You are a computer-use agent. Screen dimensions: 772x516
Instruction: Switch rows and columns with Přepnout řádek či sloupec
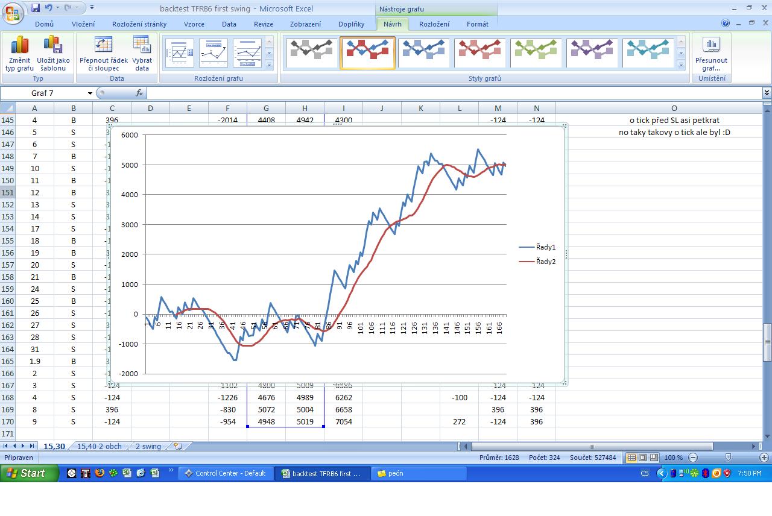pyautogui.click(x=104, y=53)
